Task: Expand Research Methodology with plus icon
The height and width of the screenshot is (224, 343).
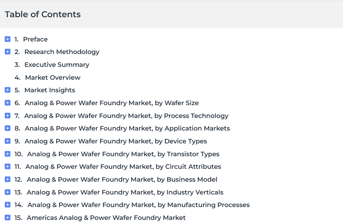Action: click(8, 52)
